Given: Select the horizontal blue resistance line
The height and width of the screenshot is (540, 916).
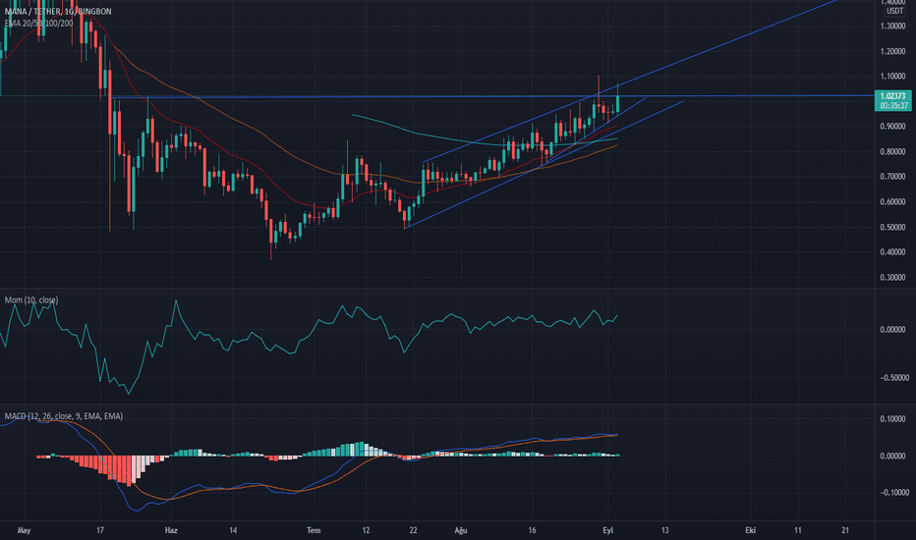Looking at the screenshot, I should tap(295, 96).
